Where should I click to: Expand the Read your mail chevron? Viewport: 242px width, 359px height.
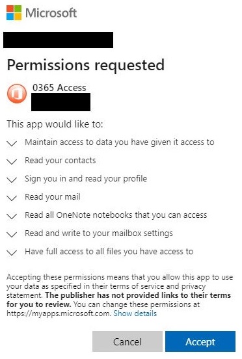point(12,198)
